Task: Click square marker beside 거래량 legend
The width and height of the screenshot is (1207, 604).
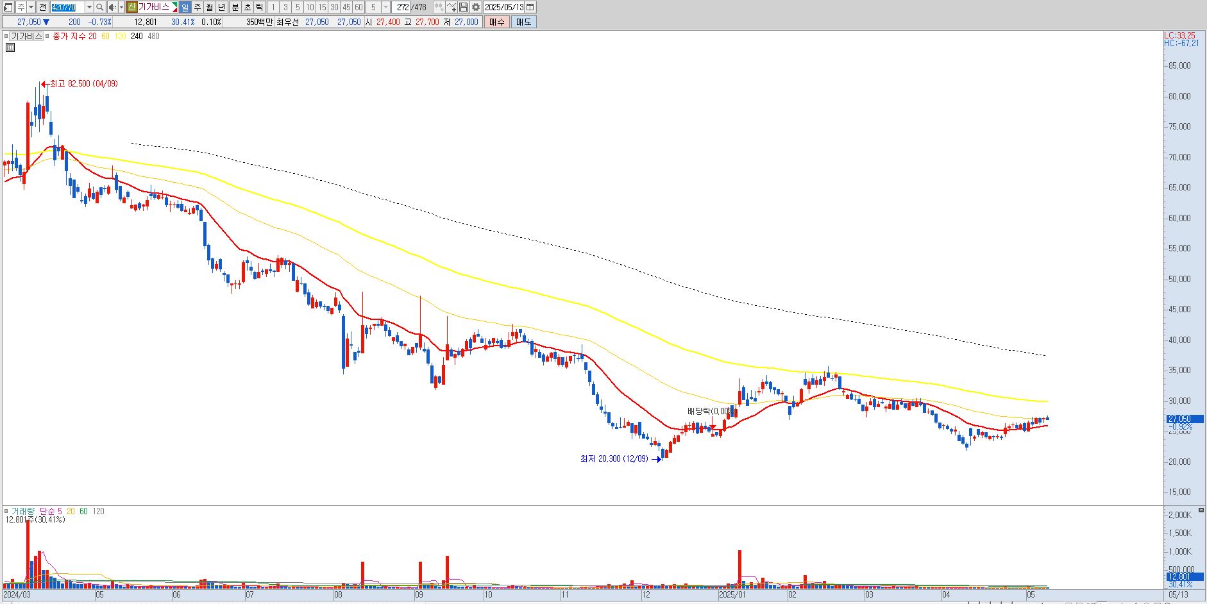Action: coord(6,511)
